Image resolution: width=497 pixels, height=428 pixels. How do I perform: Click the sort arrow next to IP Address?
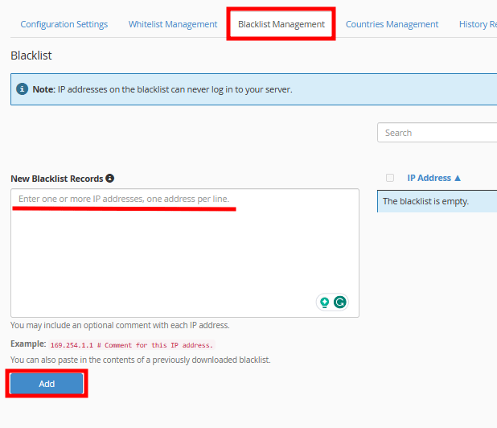[x=458, y=178]
